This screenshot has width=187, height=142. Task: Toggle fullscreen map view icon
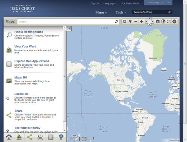pos(169,22)
